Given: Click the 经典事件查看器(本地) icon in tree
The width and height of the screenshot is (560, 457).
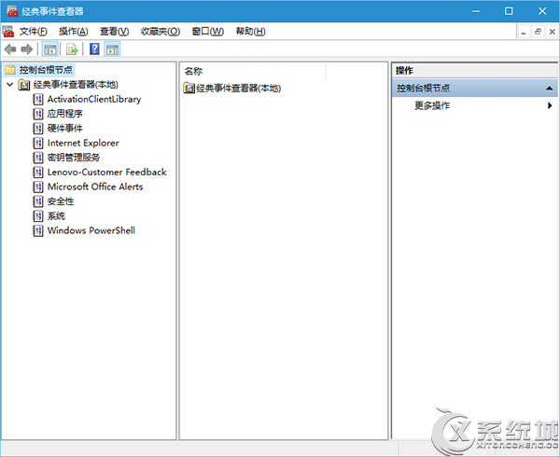Looking at the screenshot, I should pyautogui.click(x=24, y=85).
